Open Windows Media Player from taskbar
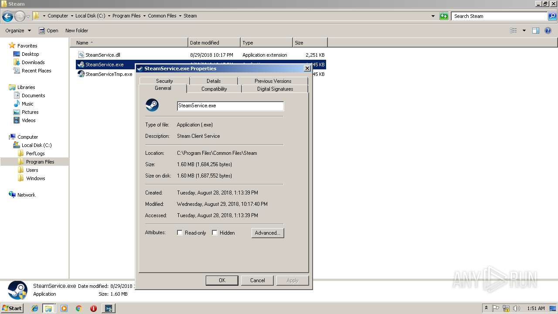This screenshot has width=558, height=314. pyautogui.click(x=64, y=308)
